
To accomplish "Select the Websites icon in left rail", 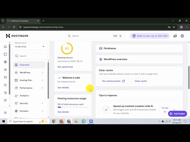I will 5,54.
